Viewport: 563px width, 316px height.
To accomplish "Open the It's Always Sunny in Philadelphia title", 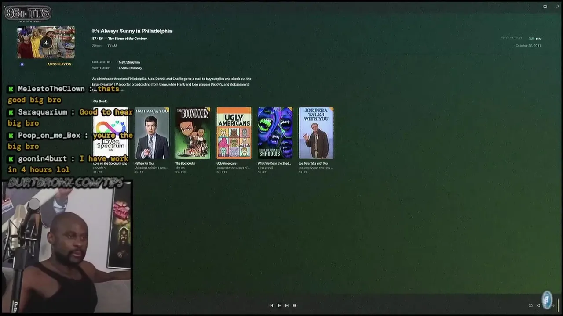I will [132, 31].
